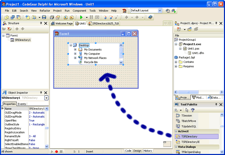Click Open file folder icon in toolbar
This screenshot has width=225, height=155.
tap(34, 17)
